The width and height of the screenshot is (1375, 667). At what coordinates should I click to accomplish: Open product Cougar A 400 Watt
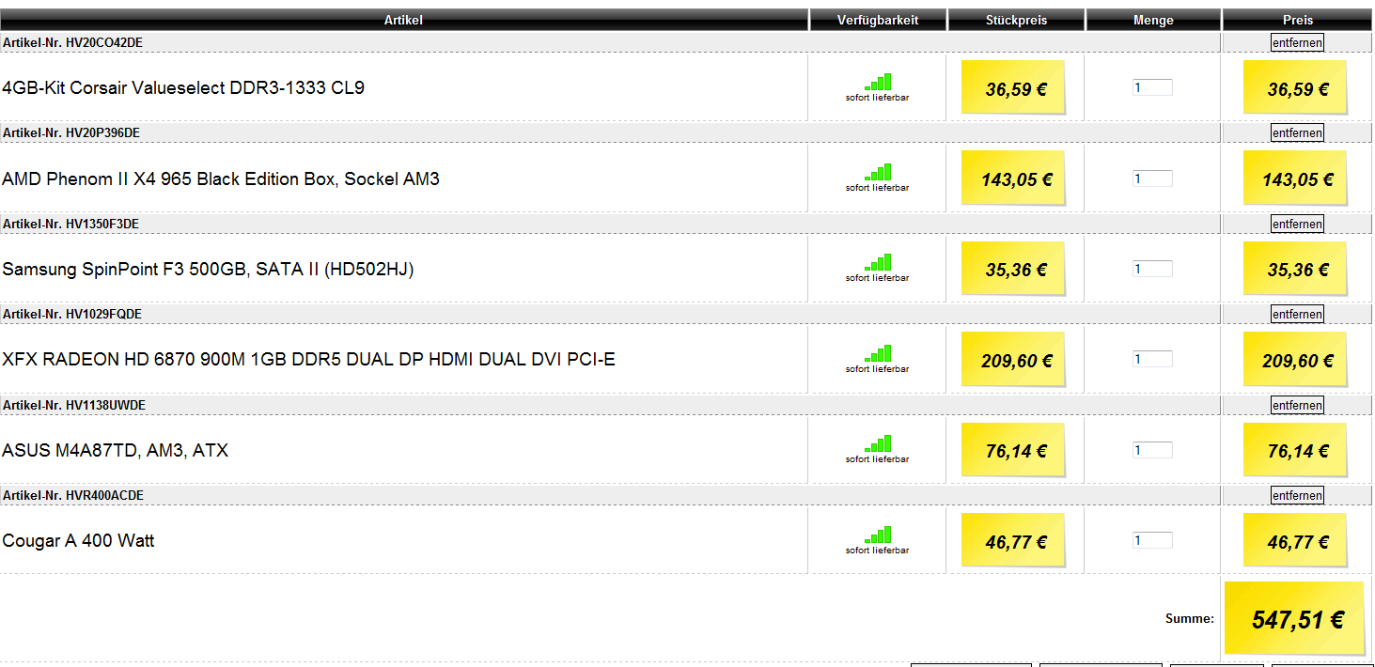(x=78, y=541)
